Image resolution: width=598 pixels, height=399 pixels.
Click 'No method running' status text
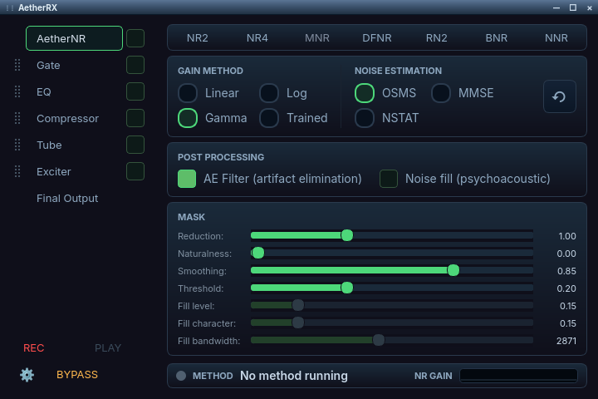(x=294, y=376)
